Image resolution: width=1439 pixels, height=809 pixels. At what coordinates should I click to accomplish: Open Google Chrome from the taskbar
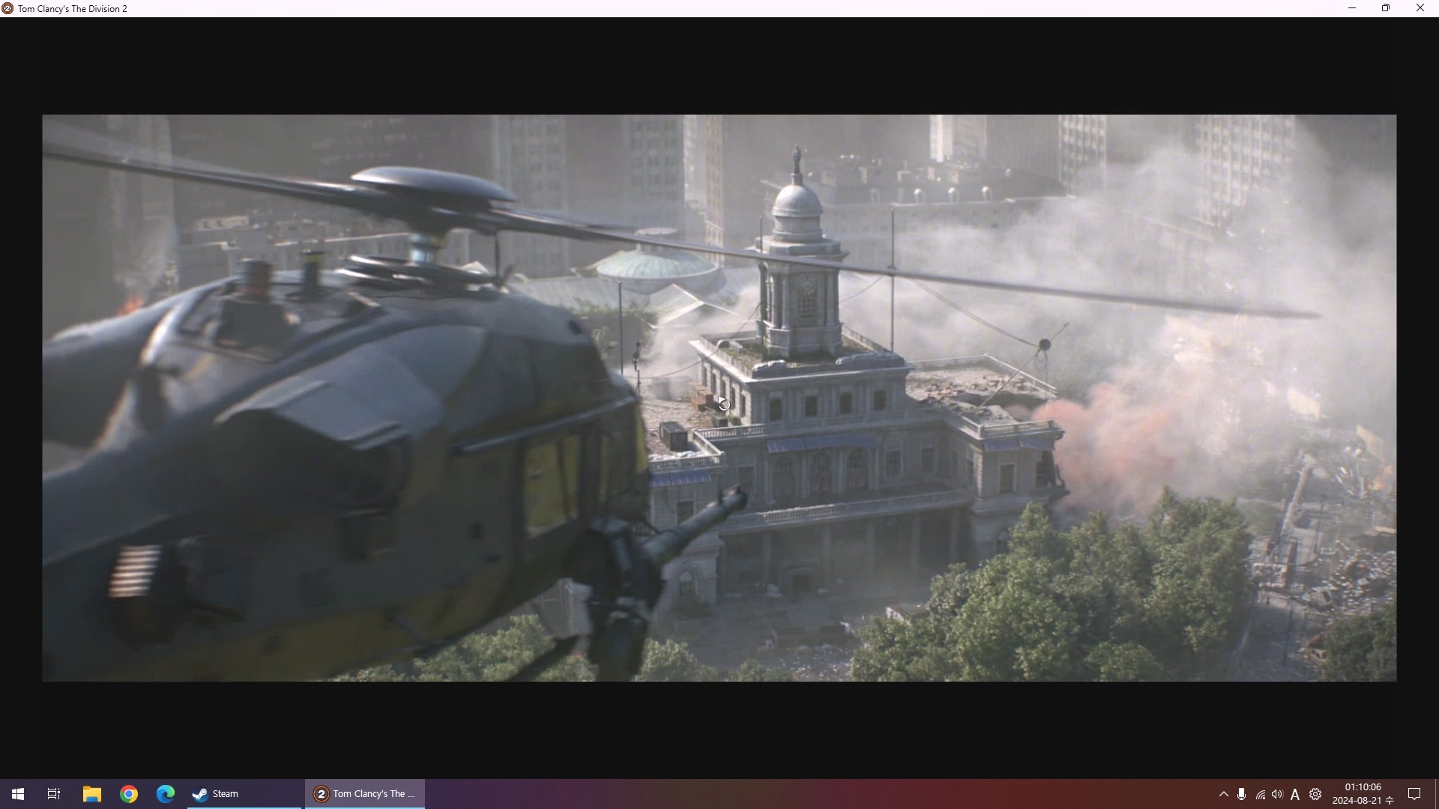click(x=129, y=794)
